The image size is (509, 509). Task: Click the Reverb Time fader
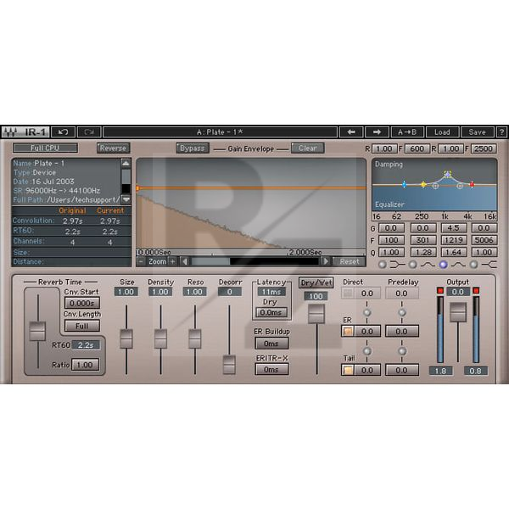click(x=37, y=331)
